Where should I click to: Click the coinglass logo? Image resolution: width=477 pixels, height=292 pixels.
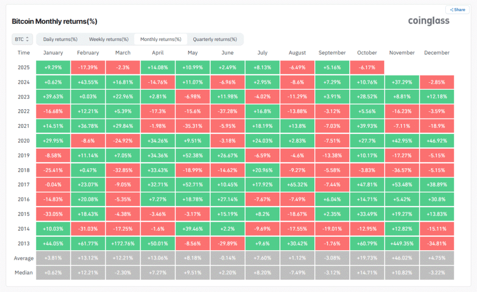pyautogui.click(x=428, y=20)
